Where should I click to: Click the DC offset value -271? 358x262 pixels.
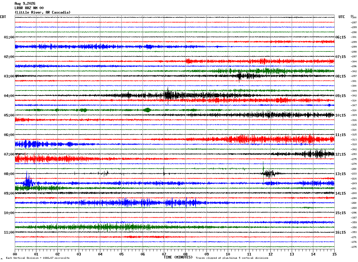pyautogui.click(x=354, y=237)
